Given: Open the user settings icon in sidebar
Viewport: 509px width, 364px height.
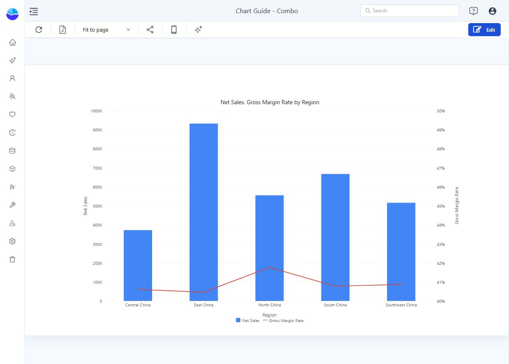Looking at the screenshot, I should pyautogui.click(x=12, y=223).
